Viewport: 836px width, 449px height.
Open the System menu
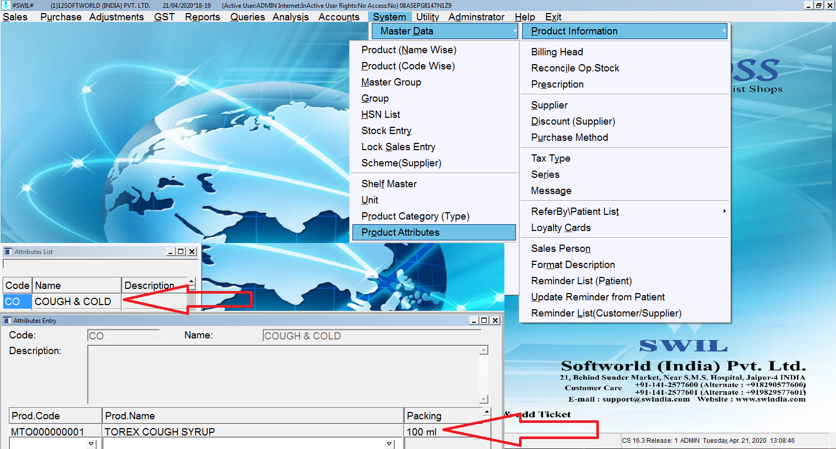(x=390, y=17)
